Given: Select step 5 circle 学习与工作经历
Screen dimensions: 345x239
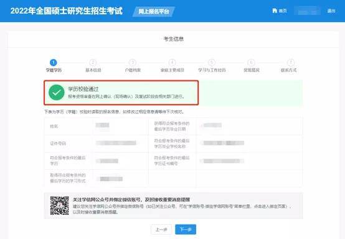Looking at the screenshot, I should pyautogui.click(x=212, y=62).
